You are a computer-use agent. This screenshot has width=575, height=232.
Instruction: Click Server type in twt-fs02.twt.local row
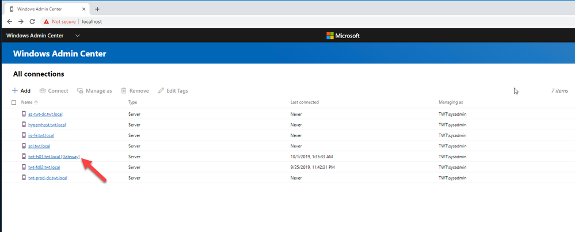(134, 168)
